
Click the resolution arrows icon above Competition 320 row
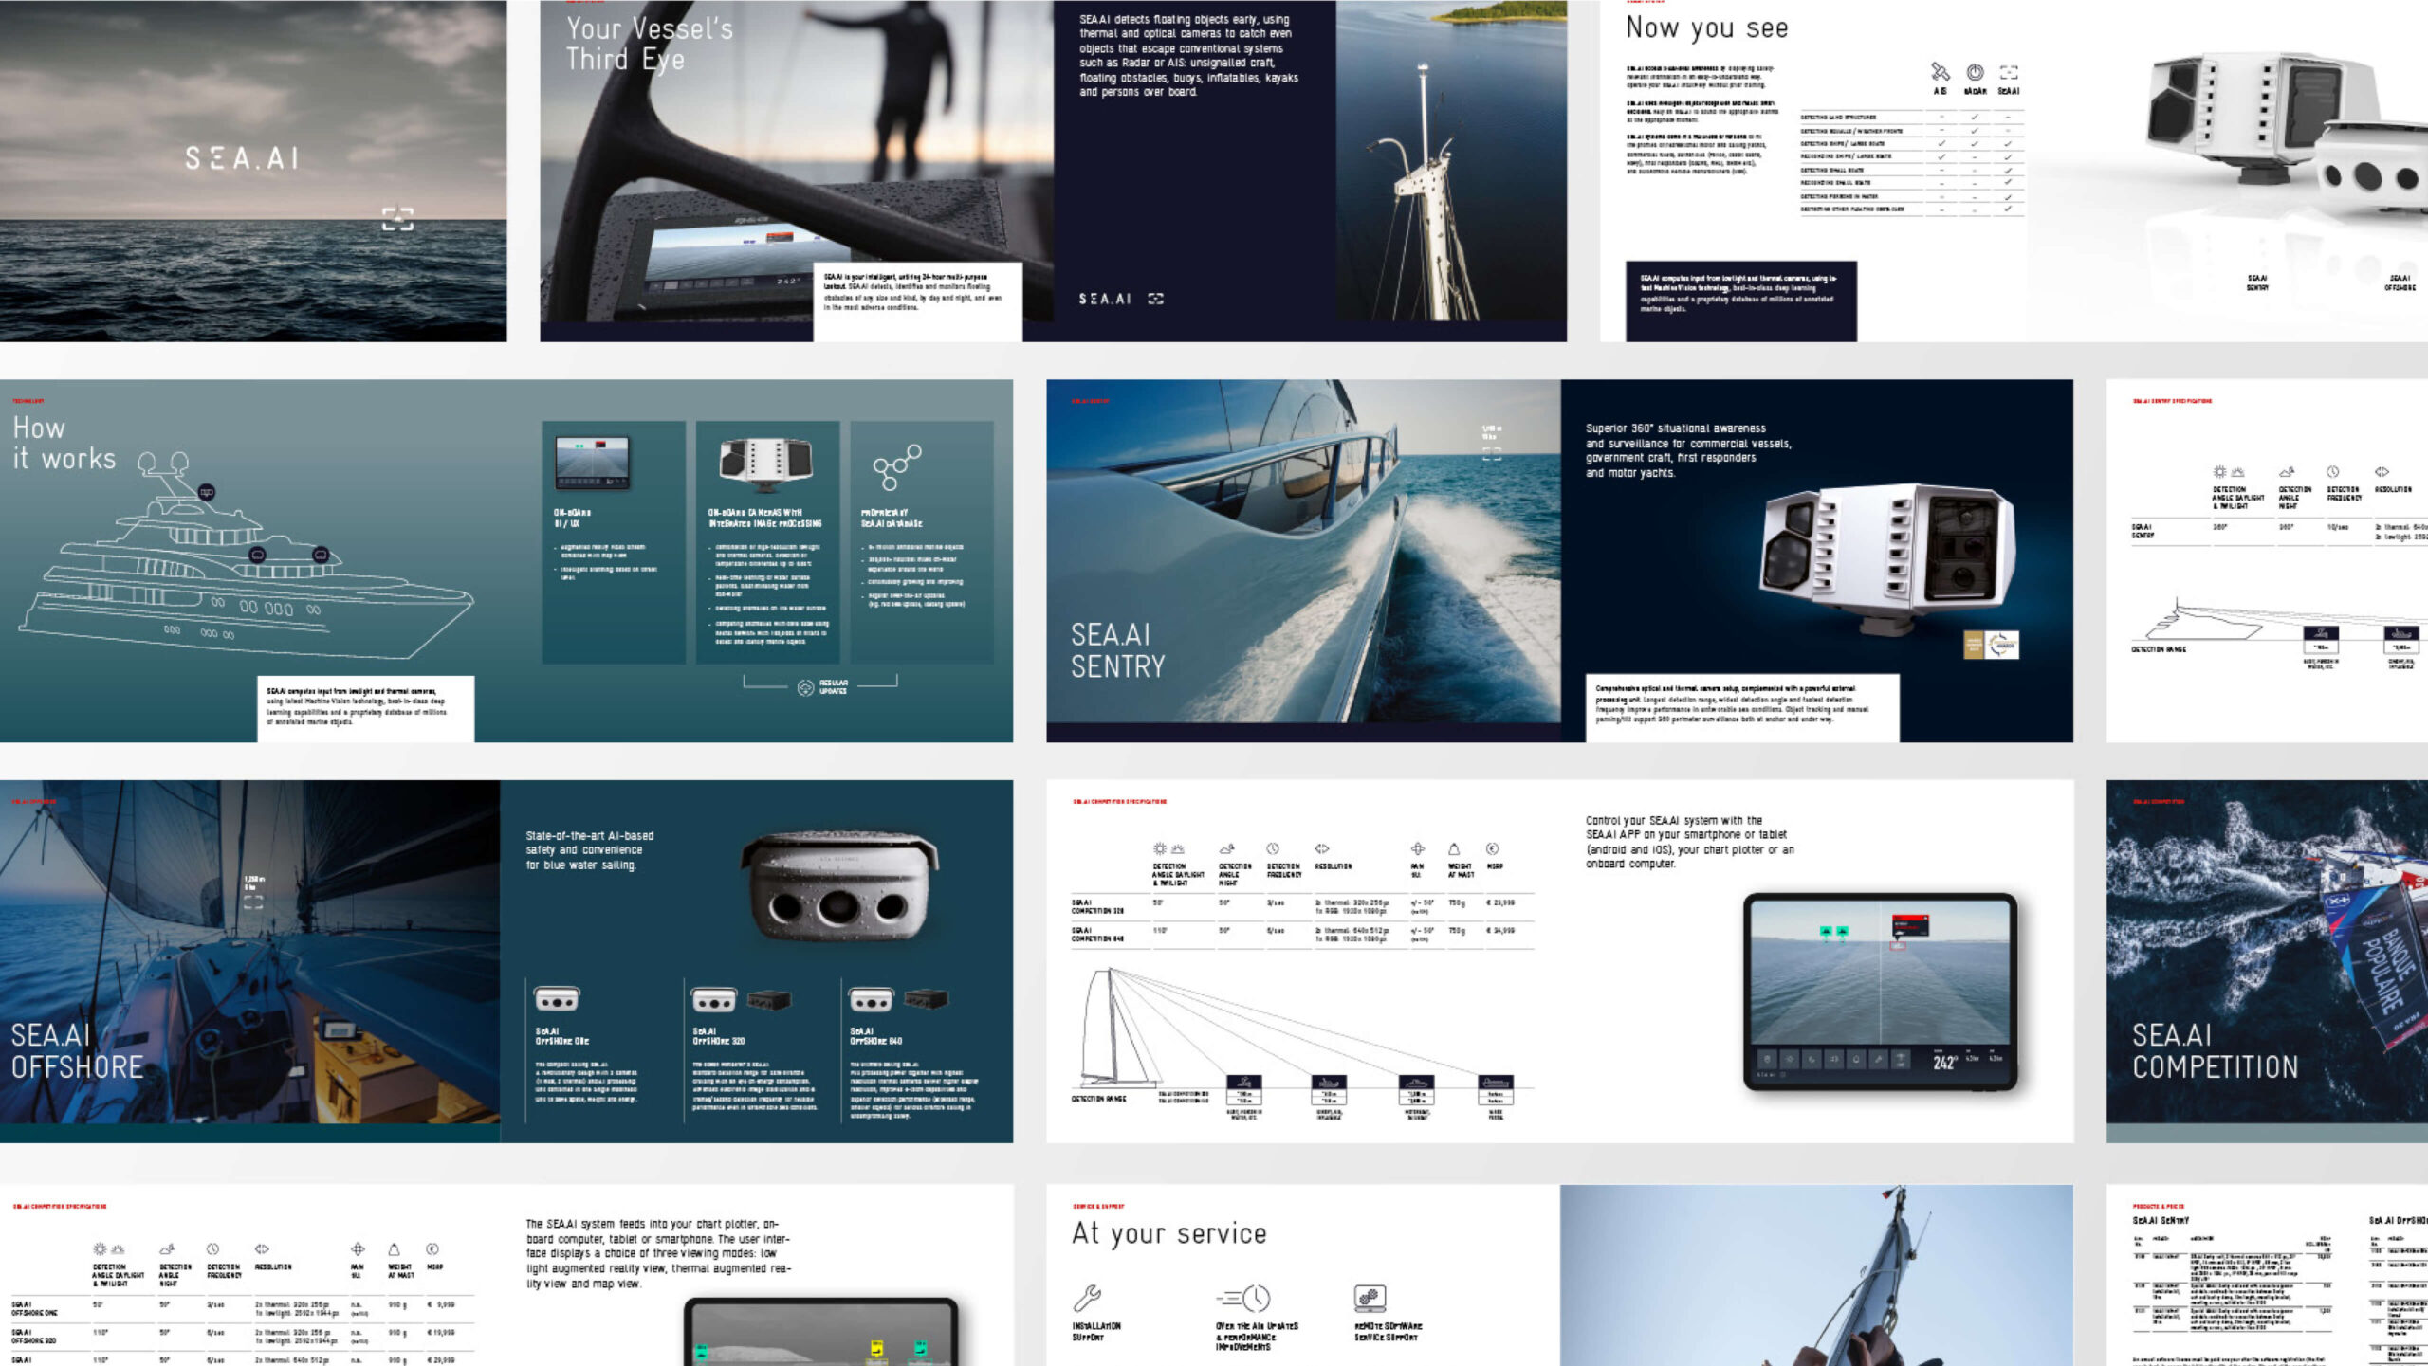tap(1321, 849)
